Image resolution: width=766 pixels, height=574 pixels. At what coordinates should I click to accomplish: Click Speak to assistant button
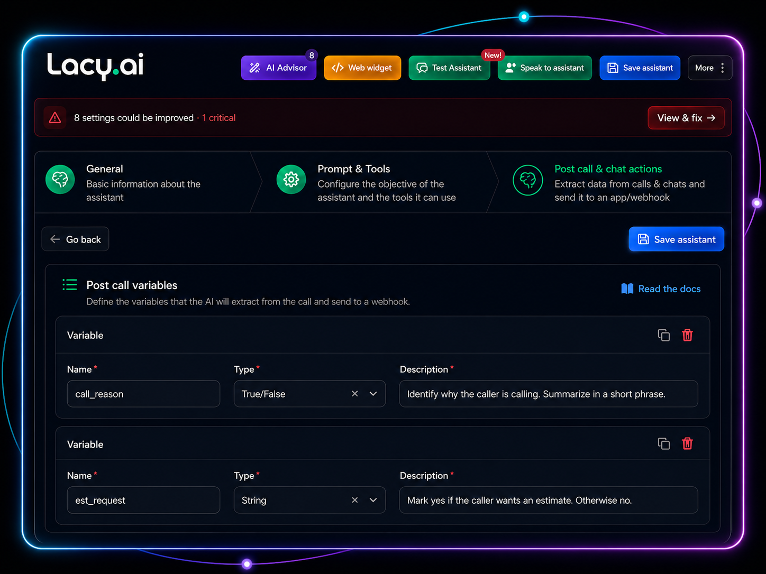click(x=544, y=68)
